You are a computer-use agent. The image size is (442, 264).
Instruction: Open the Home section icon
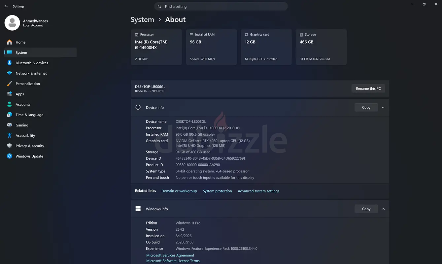click(x=10, y=42)
